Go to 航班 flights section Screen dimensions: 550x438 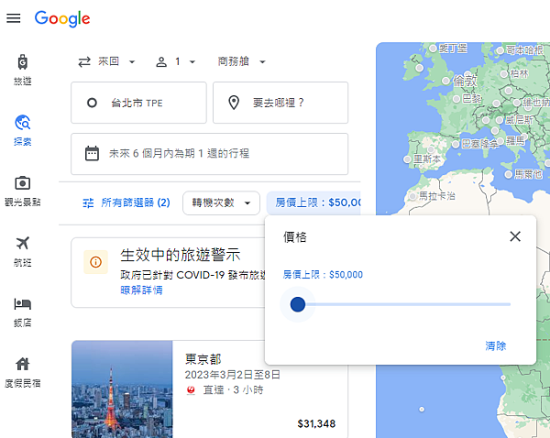click(x=22, y=251)
